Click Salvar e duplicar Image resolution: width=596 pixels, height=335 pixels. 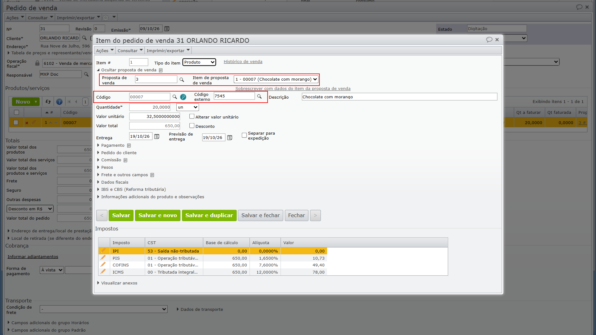tap(209, 216)
